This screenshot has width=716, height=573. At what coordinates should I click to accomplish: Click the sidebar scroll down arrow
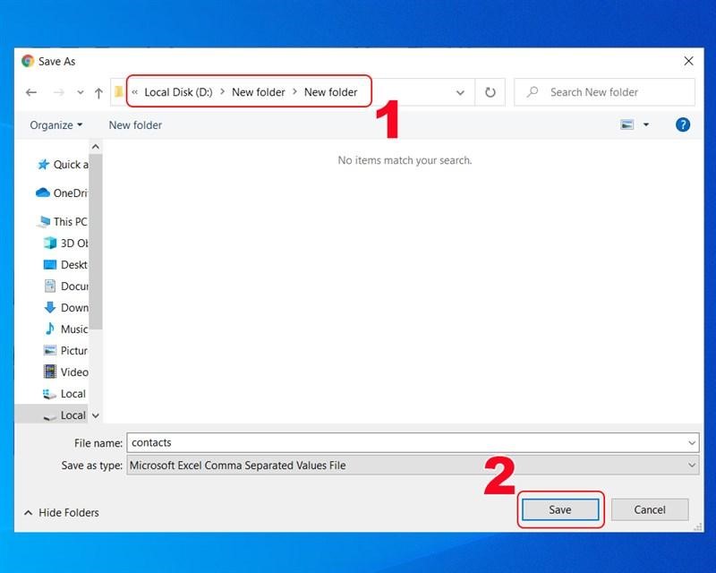click(x=96, y=415)
